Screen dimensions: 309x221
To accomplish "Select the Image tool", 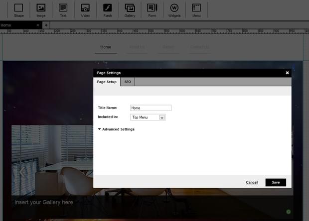I will 41,10.
